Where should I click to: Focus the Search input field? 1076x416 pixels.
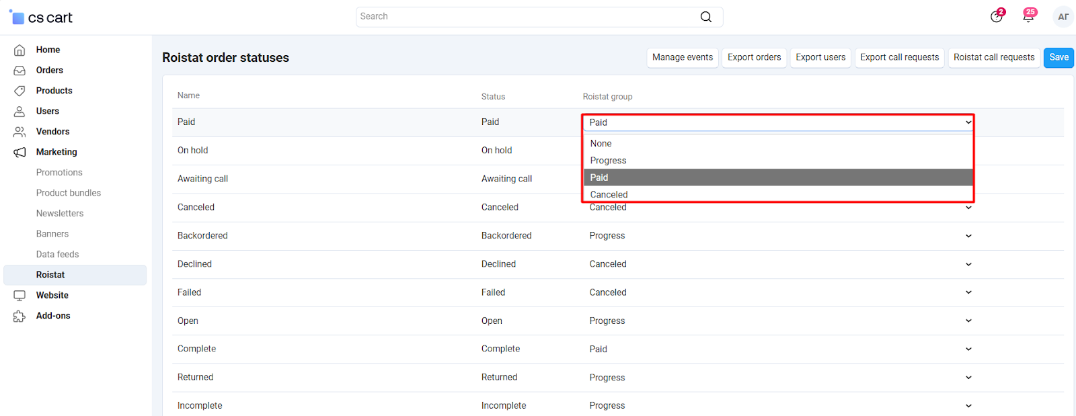point(539,17)
